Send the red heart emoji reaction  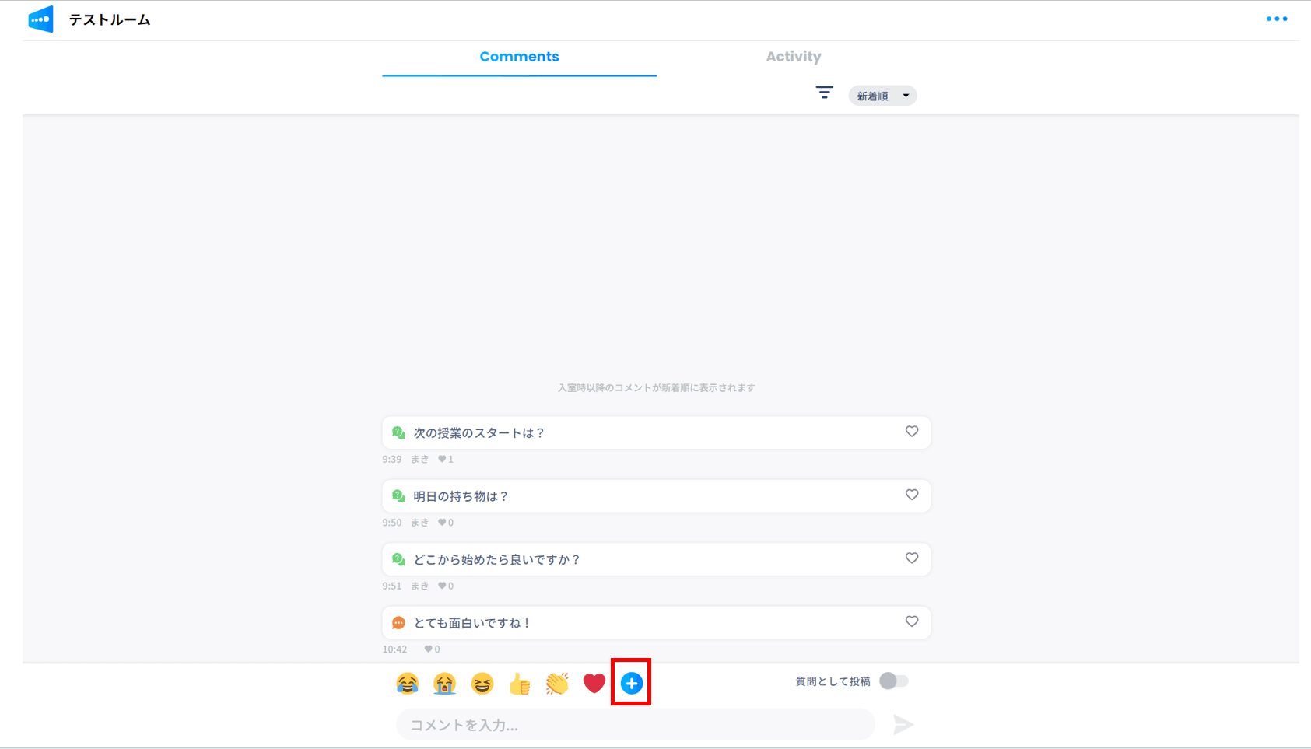pyautogui.click(x=594, y=683)
